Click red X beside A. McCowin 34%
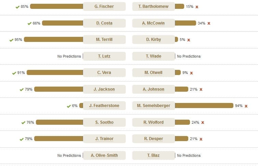Screen dimensions: 258x166 (209, 23)
